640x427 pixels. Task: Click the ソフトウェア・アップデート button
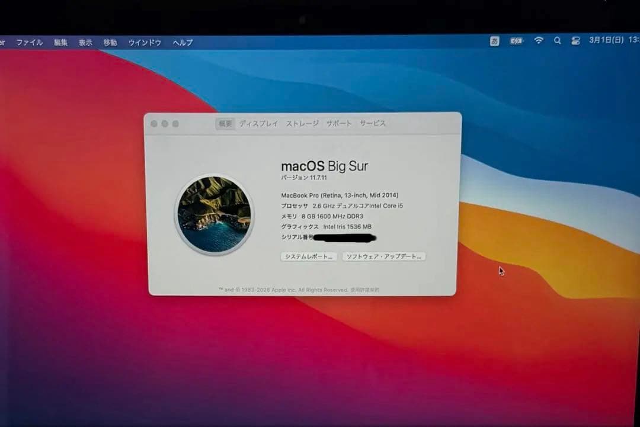(x=383, y=256)
